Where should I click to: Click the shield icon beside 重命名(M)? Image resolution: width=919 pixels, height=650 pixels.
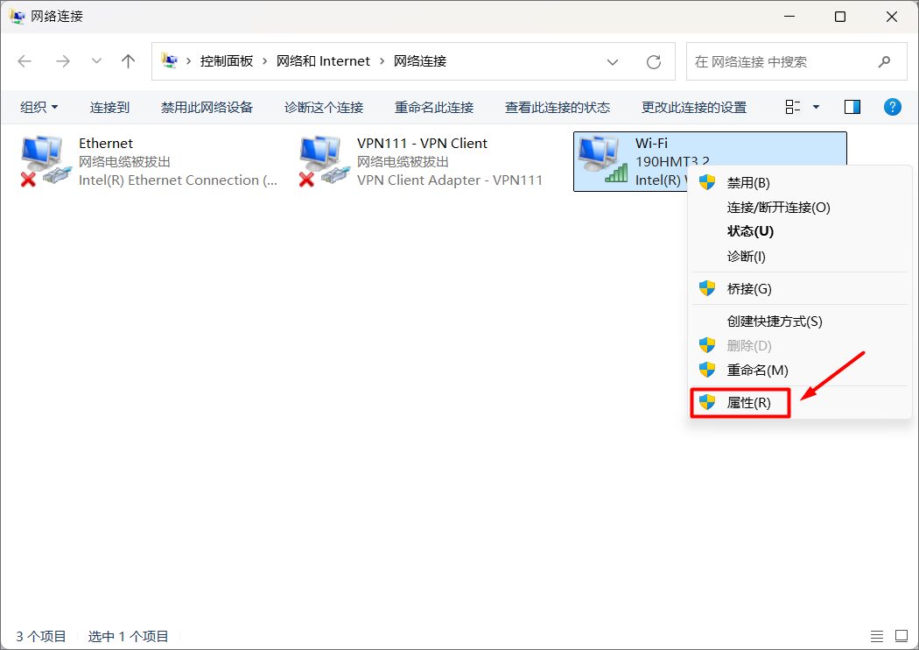pyautogui.click(x=707, y=370)
